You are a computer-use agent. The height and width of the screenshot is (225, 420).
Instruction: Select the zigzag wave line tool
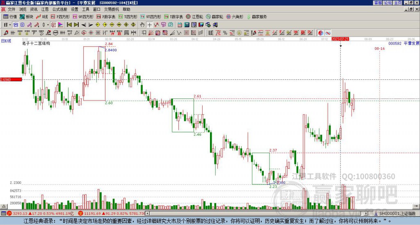pyautogui.click(x=179, y=33)
